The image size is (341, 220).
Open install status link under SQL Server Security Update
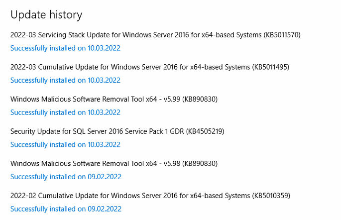point(65,144)
